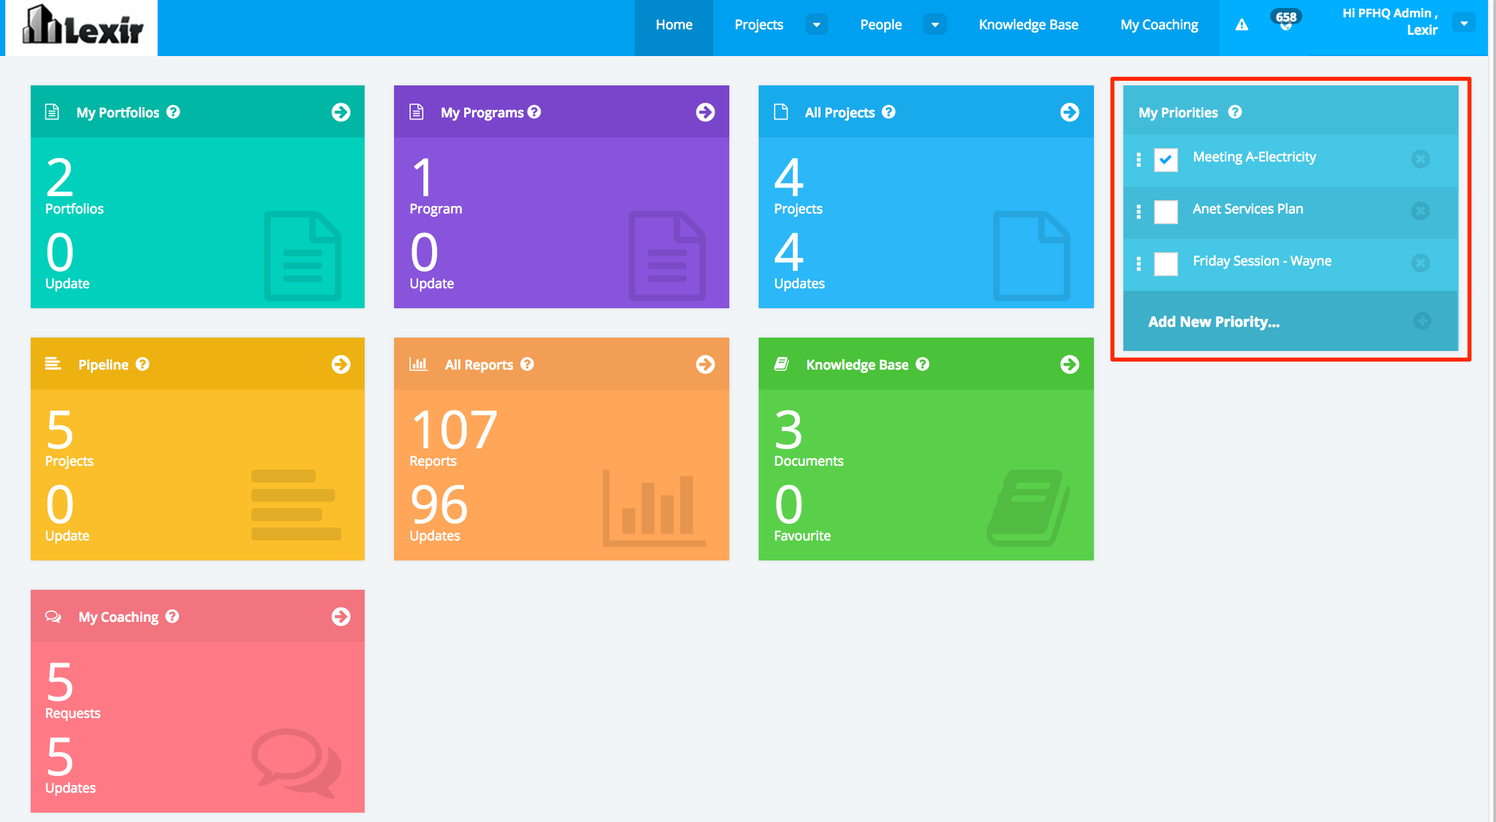The width and height of the screenshot is (1496, 822).
Task: Remove Anet Services Plan priority
Action: (1420, 211)
